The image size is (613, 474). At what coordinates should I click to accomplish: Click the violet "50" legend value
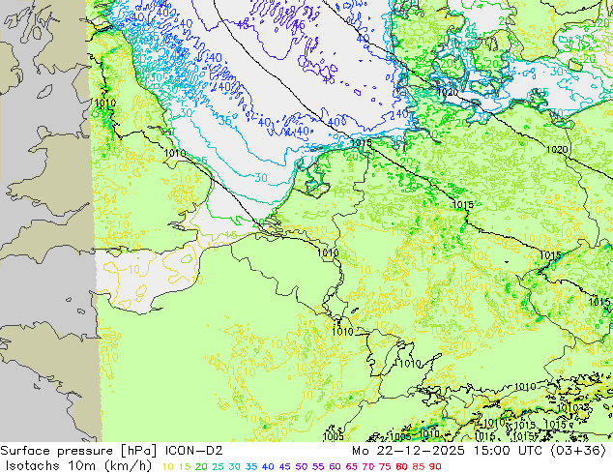[x=302, y=466]
